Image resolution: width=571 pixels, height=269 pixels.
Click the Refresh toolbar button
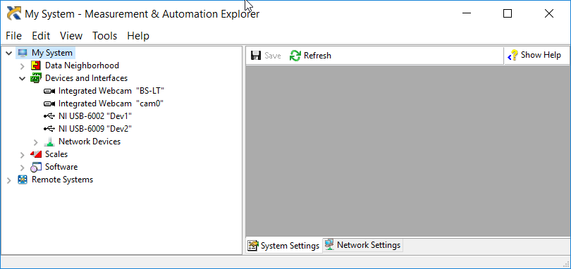point(310,56)
